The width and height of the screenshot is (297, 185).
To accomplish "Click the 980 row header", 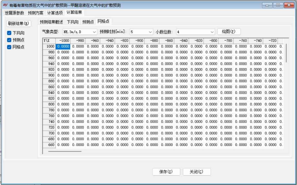I will (x=49, y=52).
